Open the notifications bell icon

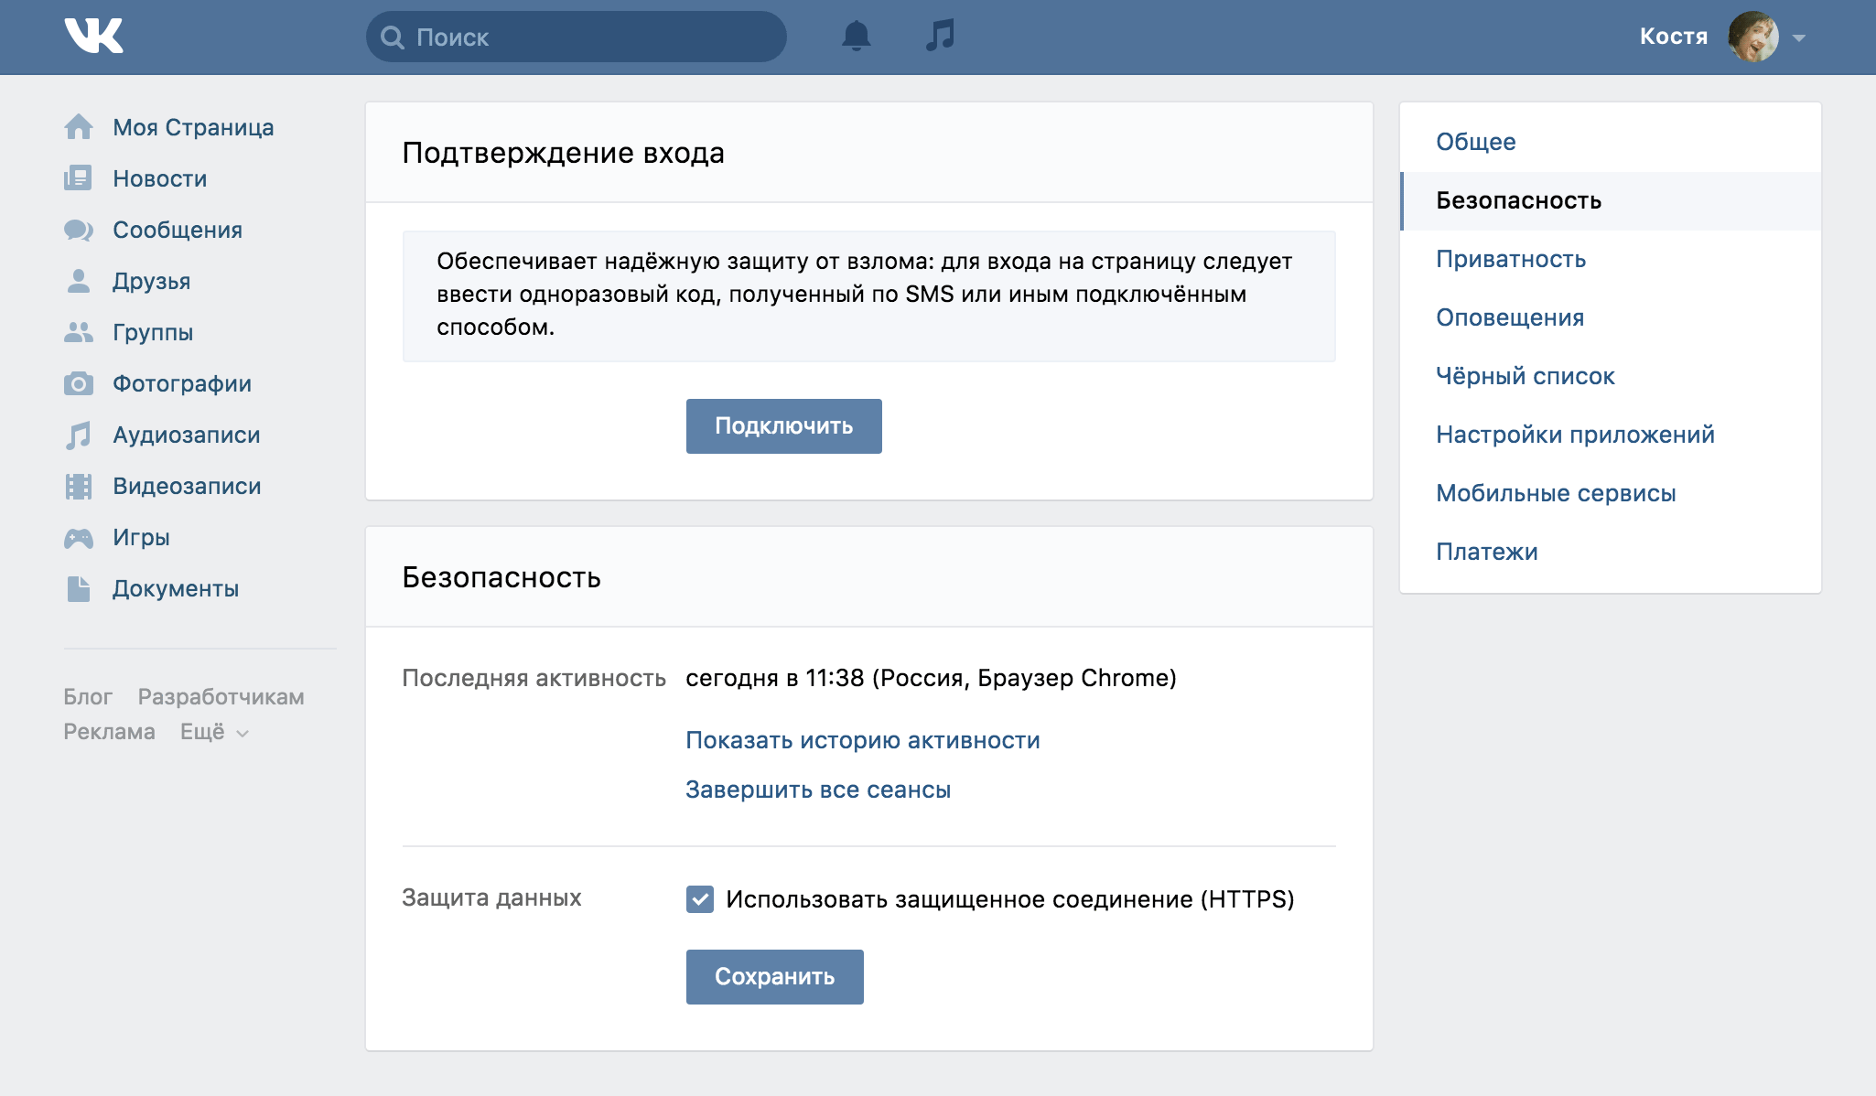pos(856,36)
